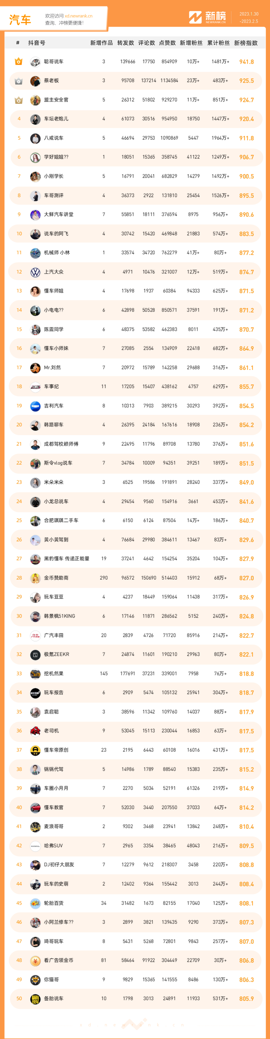
Task: Click the 941.8 index score
Action: click(246, 62)
